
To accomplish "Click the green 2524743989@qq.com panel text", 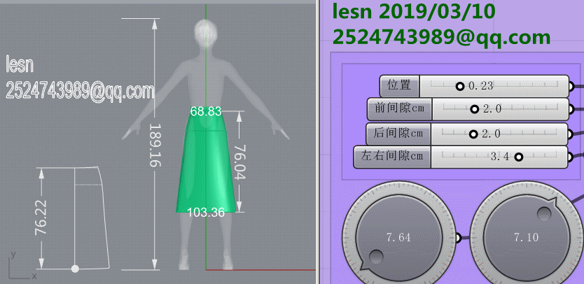I will click(x=441, y=37).
